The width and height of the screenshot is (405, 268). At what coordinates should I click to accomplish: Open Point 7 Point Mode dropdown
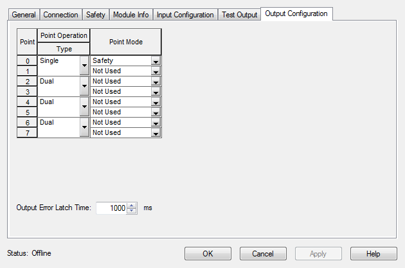click(x=156, y=133)
